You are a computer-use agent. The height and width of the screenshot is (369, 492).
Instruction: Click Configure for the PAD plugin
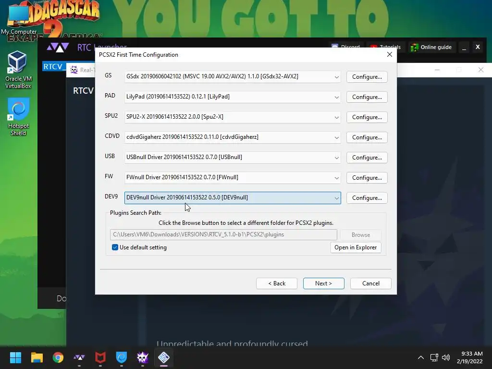367,97
